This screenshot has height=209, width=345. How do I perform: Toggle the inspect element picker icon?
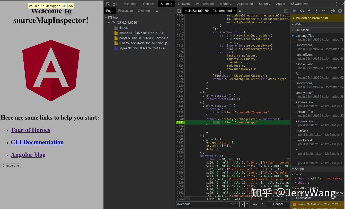(108, 4)
